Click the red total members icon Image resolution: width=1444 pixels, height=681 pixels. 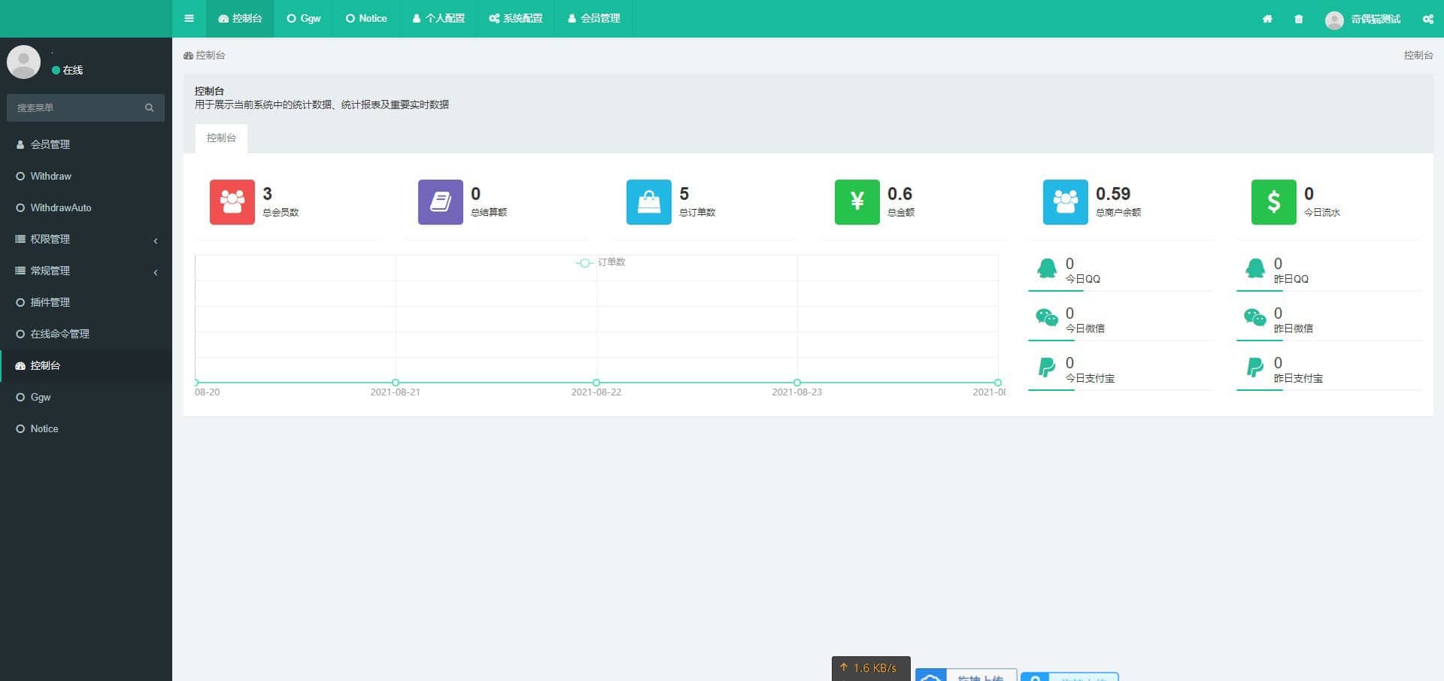[232, 201]
